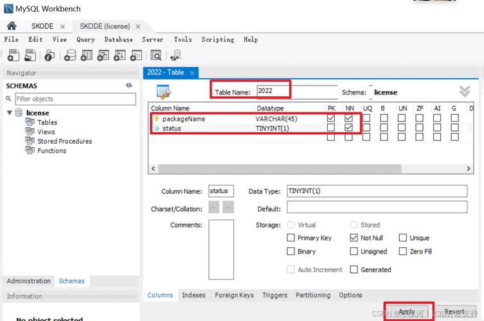Click the license database icon
Image resolution: width=484 pixels, height=321 pixels.
coord(19,112)
